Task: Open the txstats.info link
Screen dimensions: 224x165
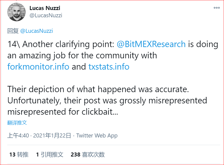Action: [x=109, y=67]
